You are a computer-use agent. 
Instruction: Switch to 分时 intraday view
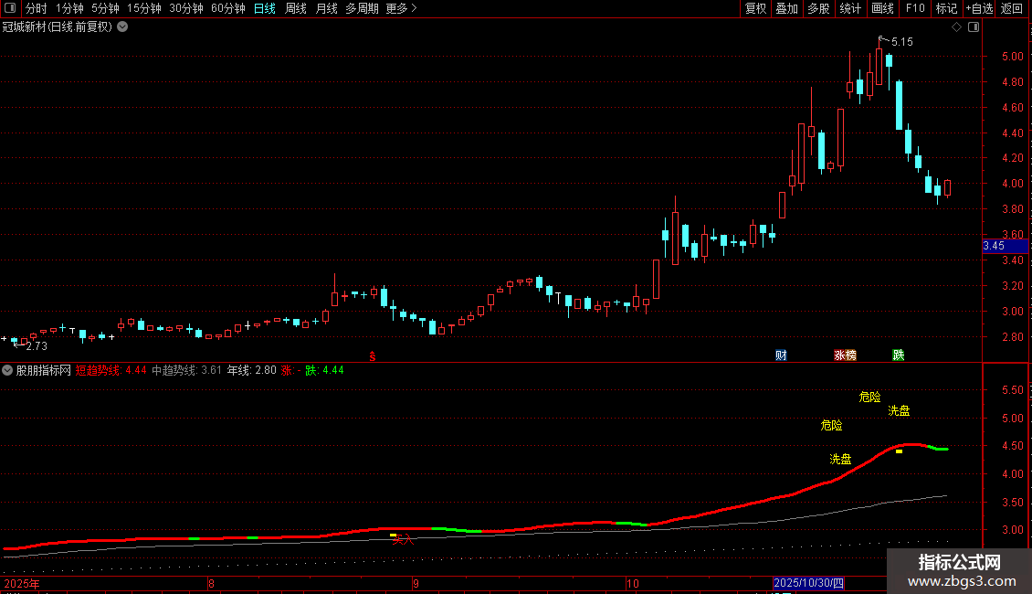[x=37, y=8]
